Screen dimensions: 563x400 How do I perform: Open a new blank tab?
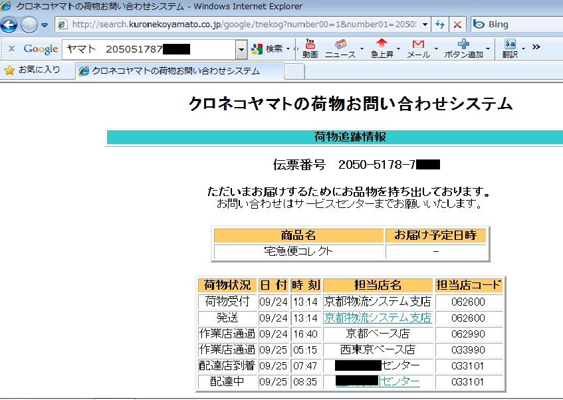pos(294,71)
